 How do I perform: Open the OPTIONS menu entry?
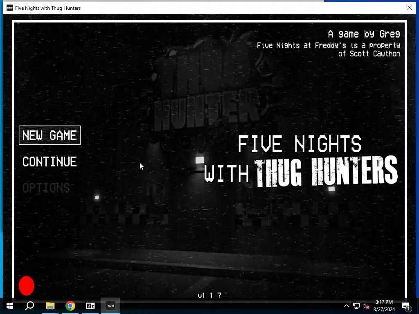click(x=46, y=188)
